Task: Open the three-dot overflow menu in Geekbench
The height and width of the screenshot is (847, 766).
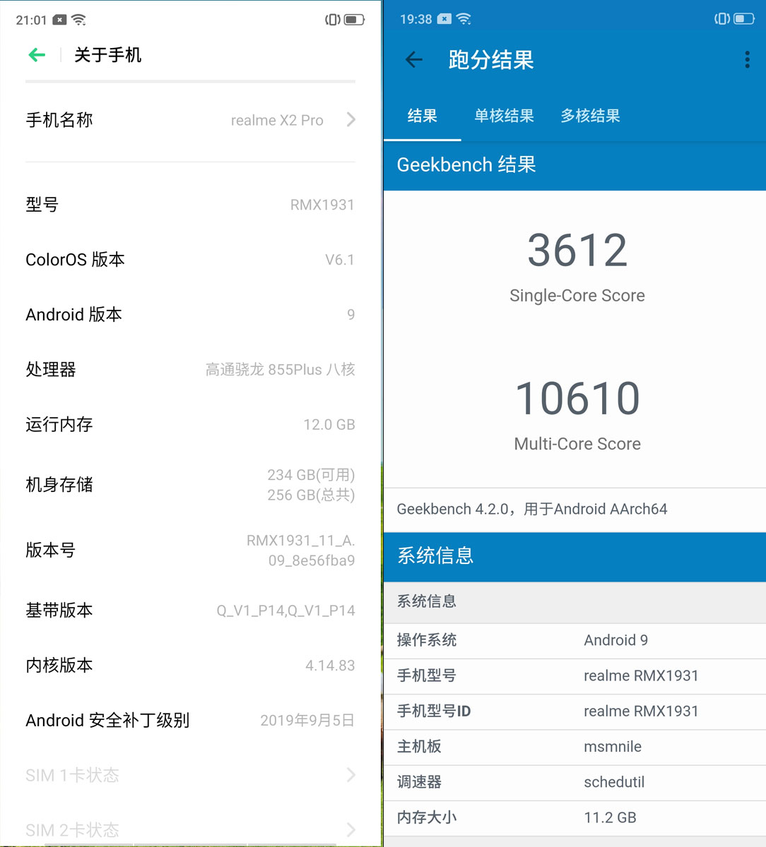Action: point(747,60)
